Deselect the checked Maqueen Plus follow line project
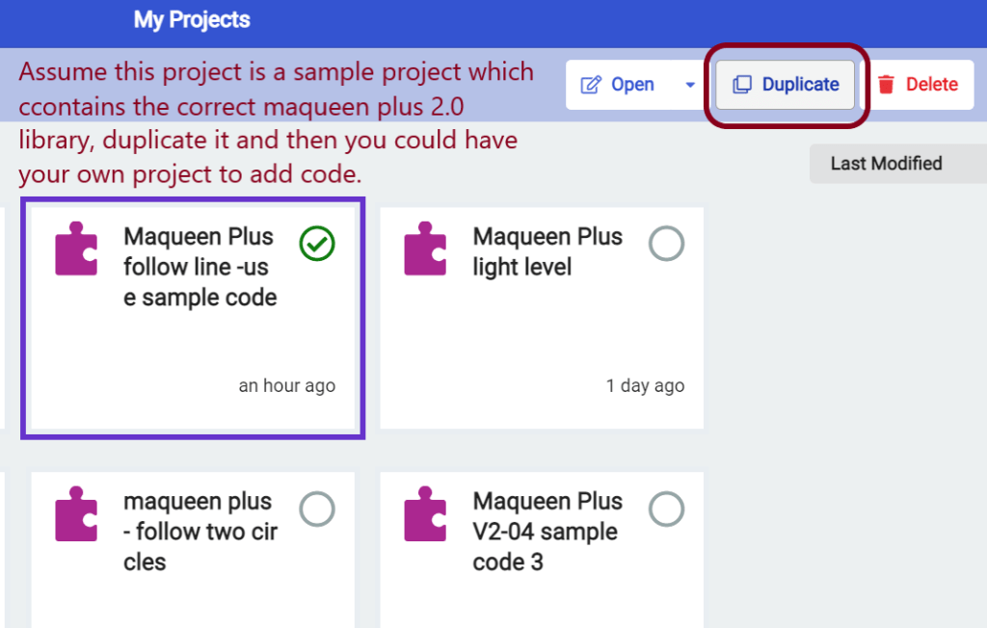 coord(317,245)
